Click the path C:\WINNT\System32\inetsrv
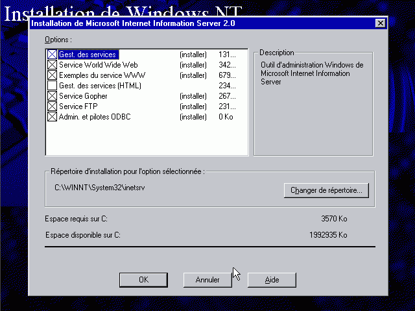The image size is (415, 311). tap(100, 188)
